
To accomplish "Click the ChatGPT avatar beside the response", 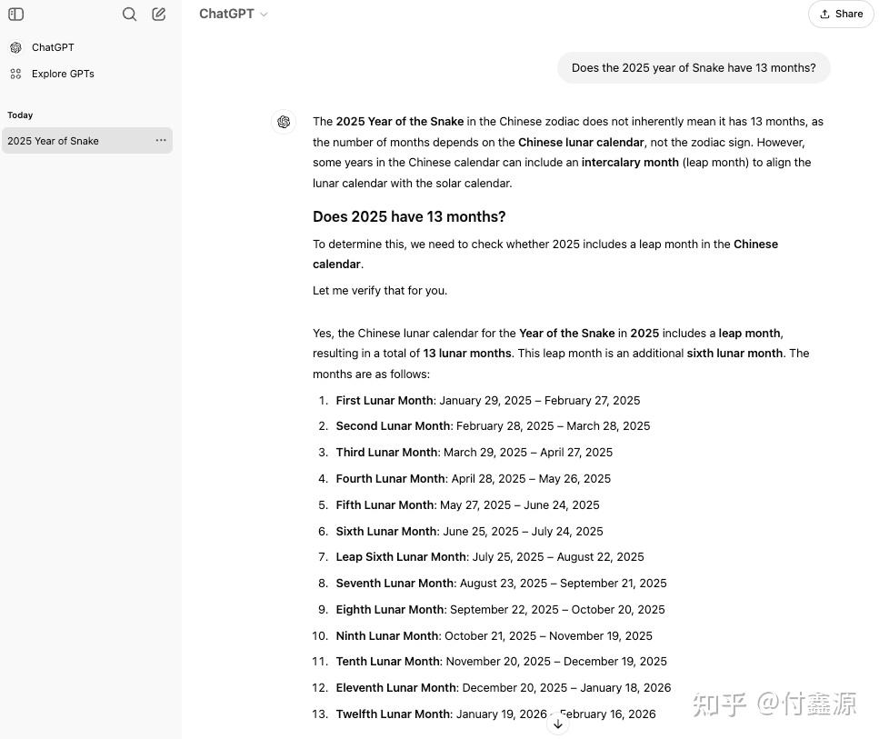I will pos(284,121).
